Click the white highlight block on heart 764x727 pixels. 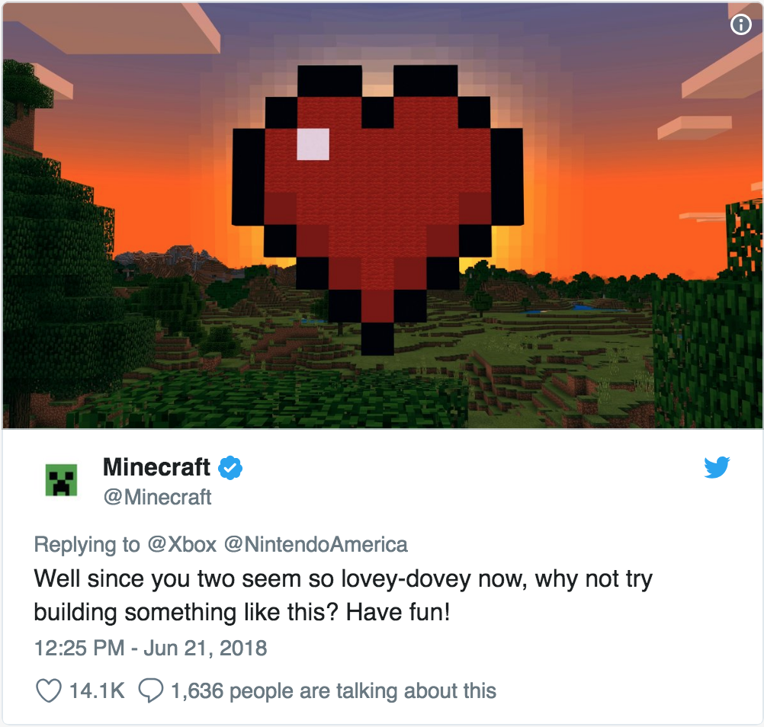tap(313, 144)
